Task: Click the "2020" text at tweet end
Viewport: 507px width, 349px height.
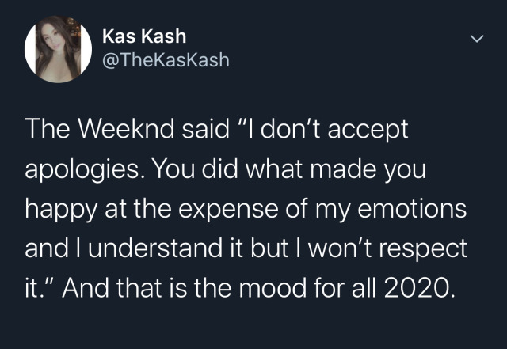Action: coord(417,287)
